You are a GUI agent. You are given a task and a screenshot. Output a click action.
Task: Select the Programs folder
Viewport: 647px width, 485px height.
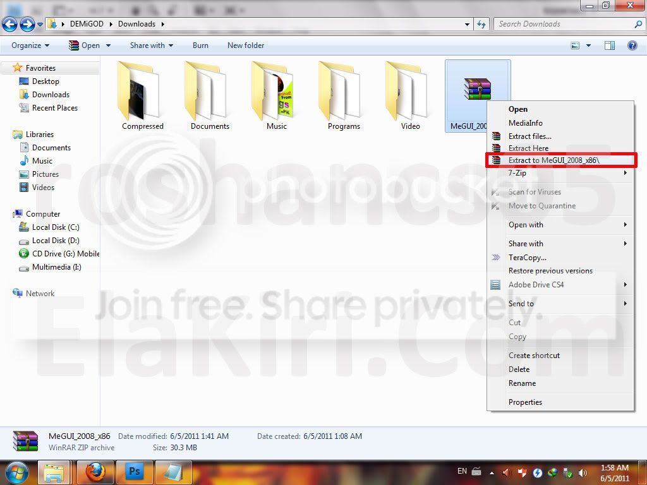[344, 96]
